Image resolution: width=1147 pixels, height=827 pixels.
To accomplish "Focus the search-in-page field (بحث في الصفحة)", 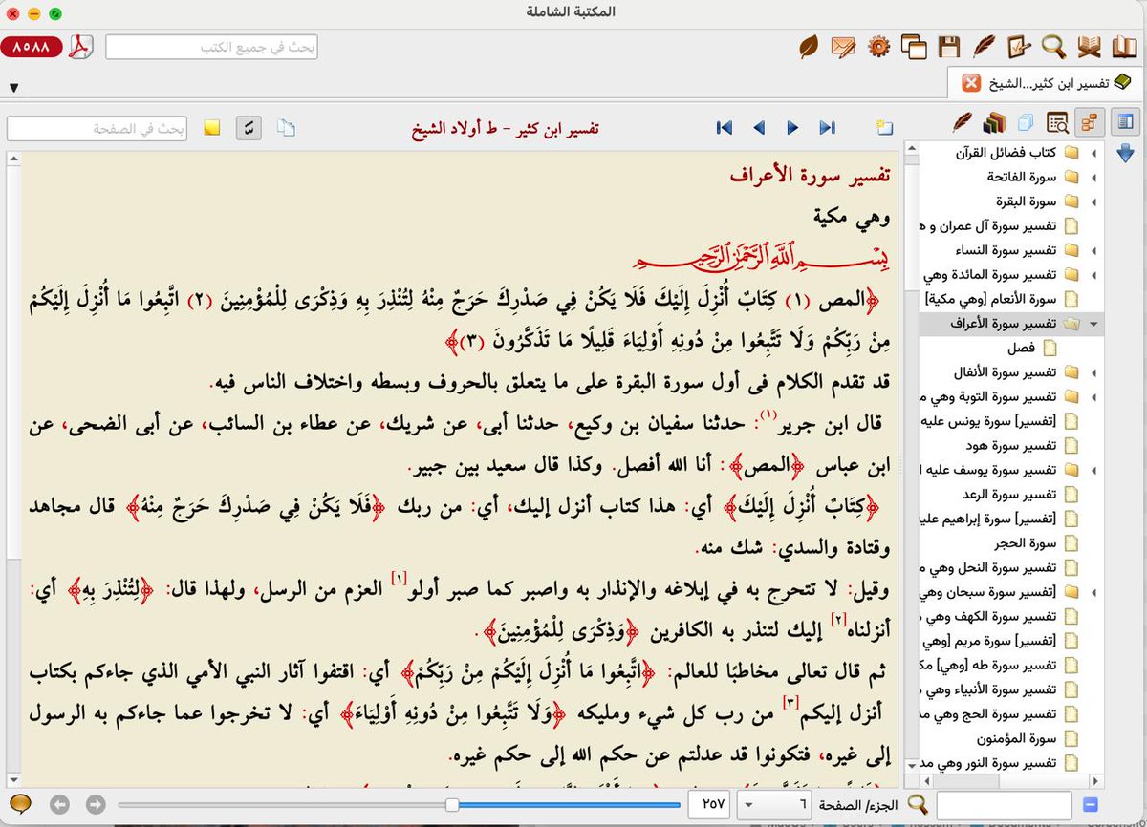I will coord(97,127).
